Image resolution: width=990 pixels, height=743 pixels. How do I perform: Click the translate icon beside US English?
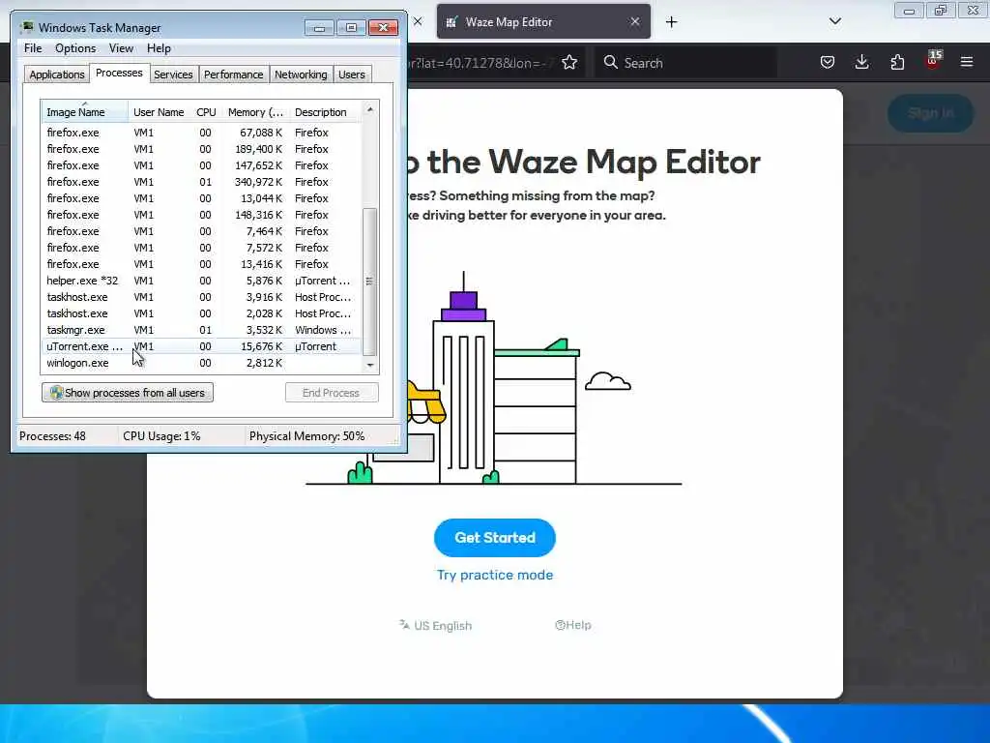[404, 625]
